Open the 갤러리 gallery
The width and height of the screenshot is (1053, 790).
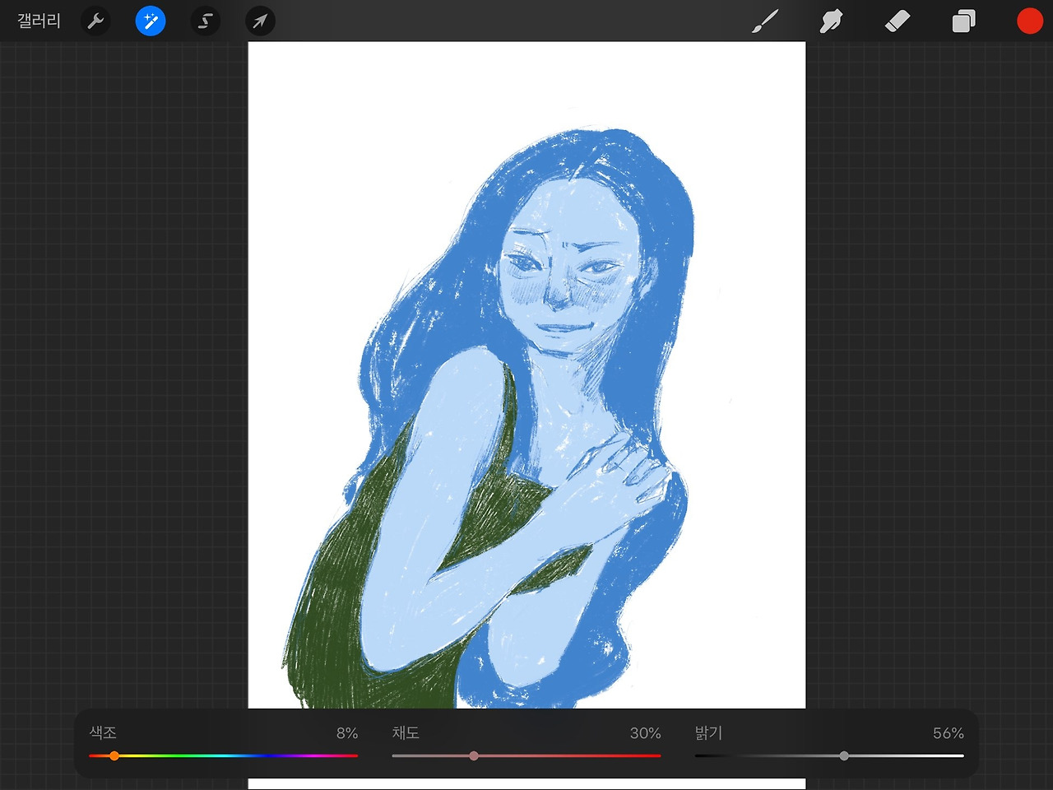(x=39, y=21)
